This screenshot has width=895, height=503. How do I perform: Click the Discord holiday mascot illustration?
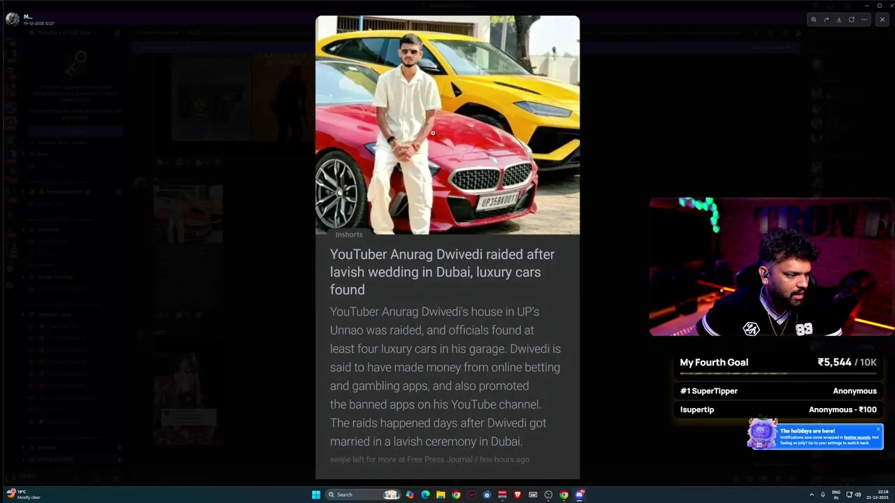(761, 434)
